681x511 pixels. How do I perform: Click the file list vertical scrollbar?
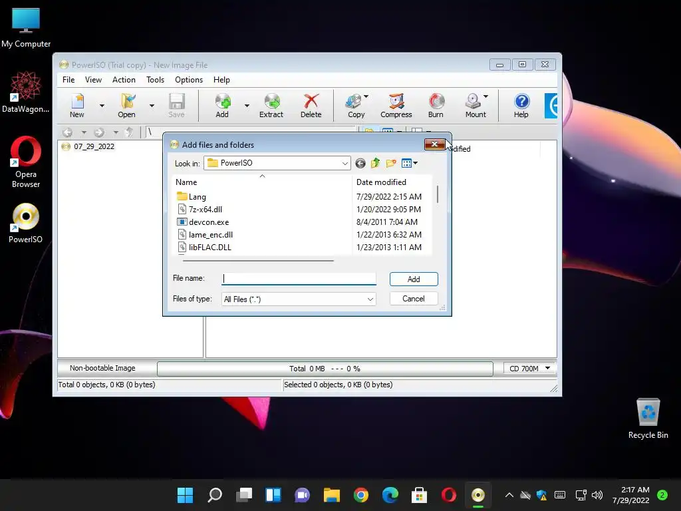[x=438, y=194]
